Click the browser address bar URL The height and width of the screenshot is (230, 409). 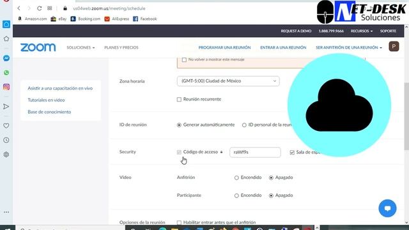click(109, 8)
